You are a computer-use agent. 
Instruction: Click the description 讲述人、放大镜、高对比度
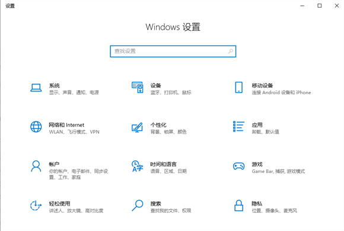pos(76,211)
